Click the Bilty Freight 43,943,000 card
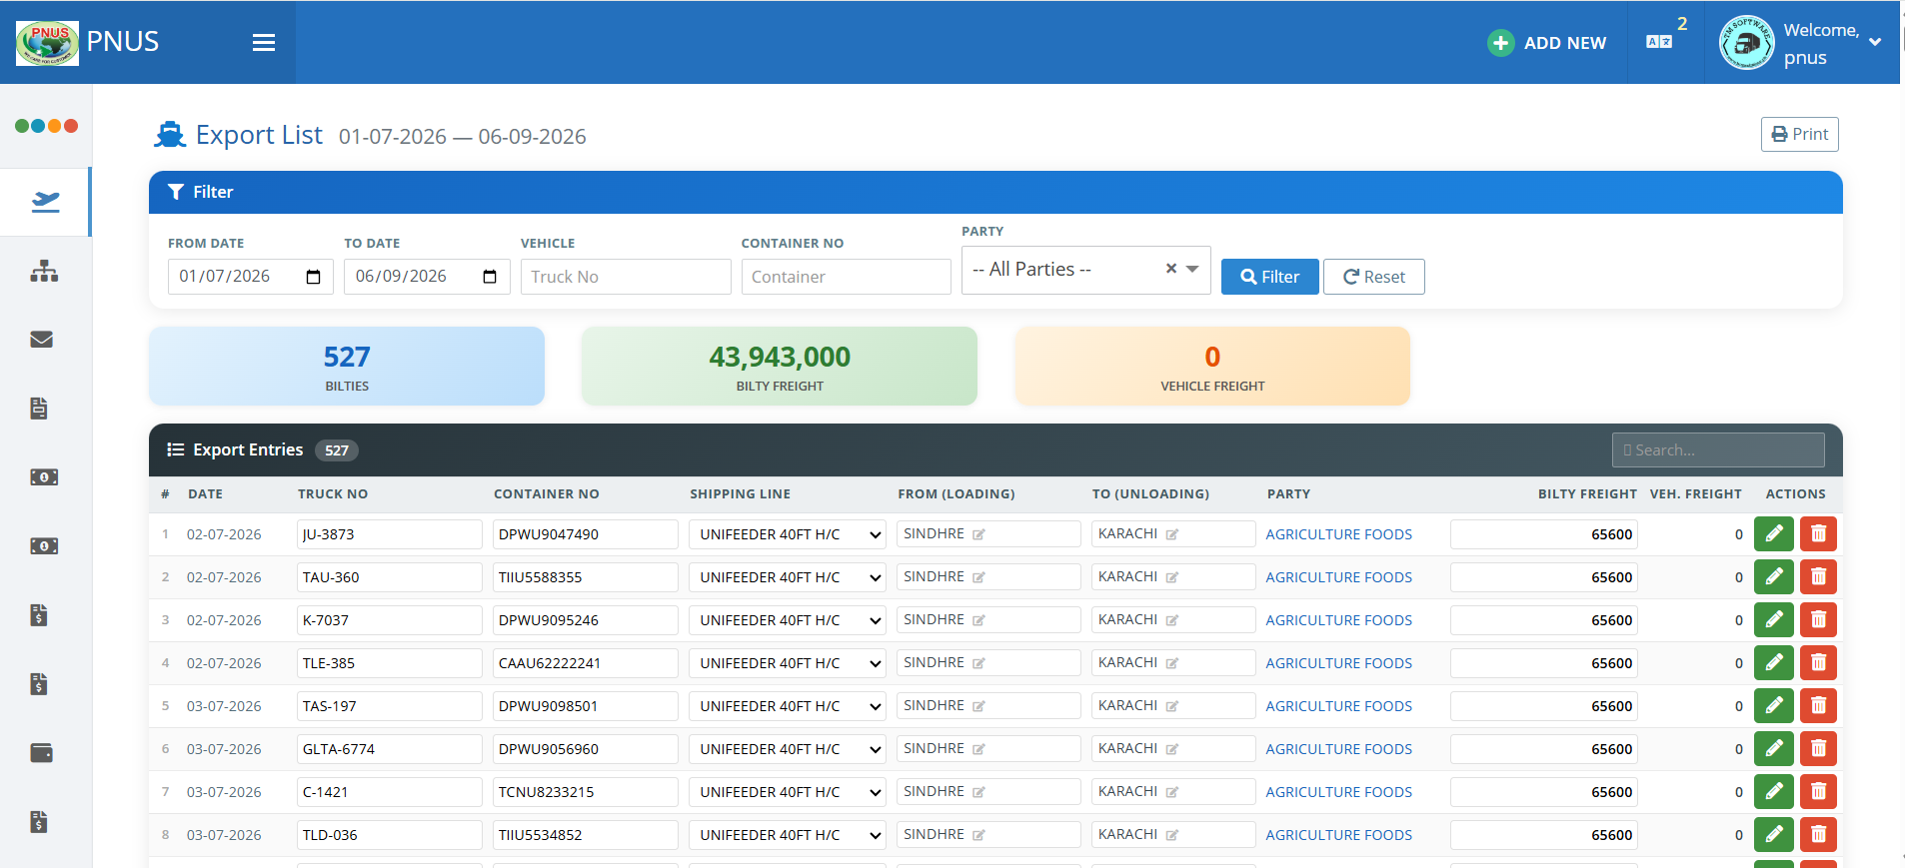Image resolution: width=1905 pixels, height=868 pixels. [780, 366]
